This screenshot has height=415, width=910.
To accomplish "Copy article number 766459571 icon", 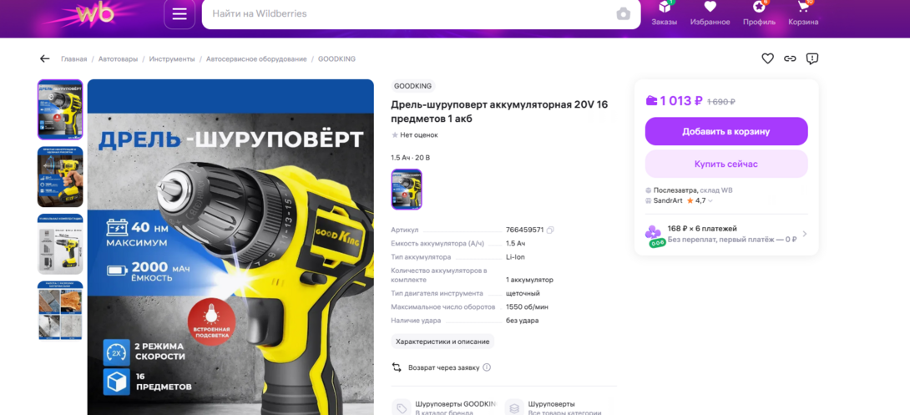I will 550,230.
